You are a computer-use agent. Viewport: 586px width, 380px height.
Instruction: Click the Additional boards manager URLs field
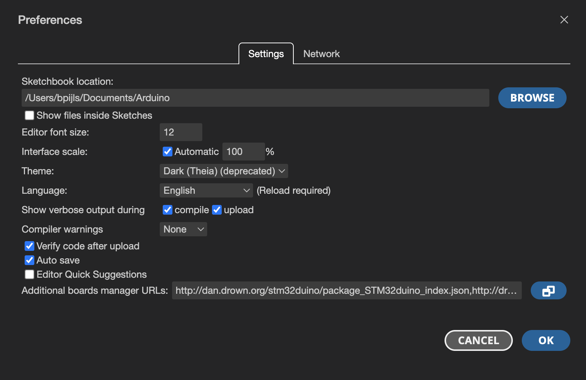(346, 290)
